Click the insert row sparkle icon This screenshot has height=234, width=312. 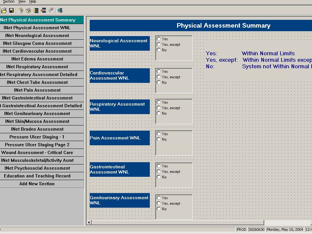36,10
